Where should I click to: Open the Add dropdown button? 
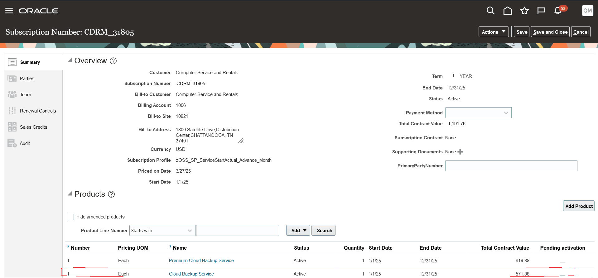pos(298,231)
